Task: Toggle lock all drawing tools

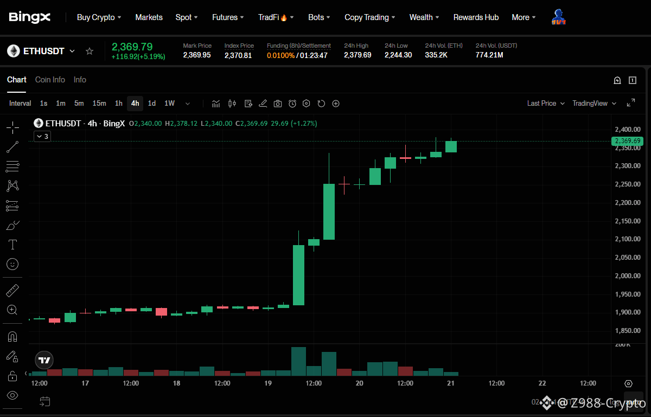Action: [x=12, y=376]
